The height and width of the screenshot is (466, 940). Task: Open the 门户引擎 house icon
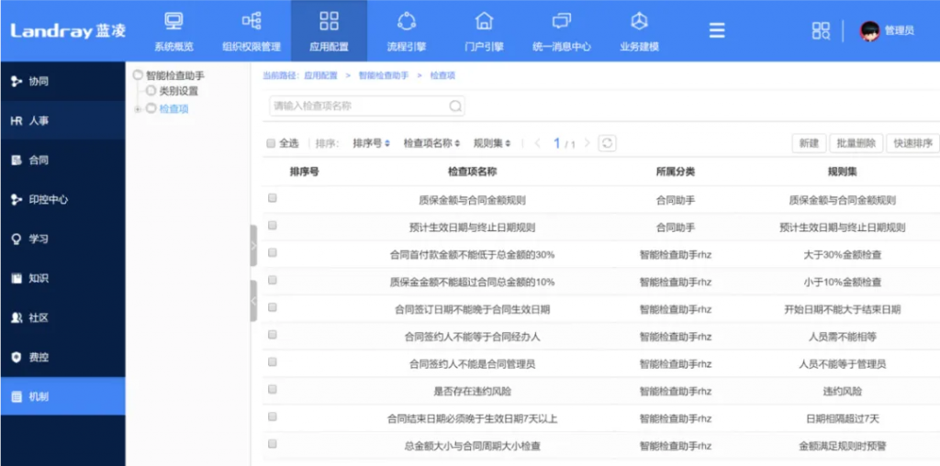click(x=484, y=22)
